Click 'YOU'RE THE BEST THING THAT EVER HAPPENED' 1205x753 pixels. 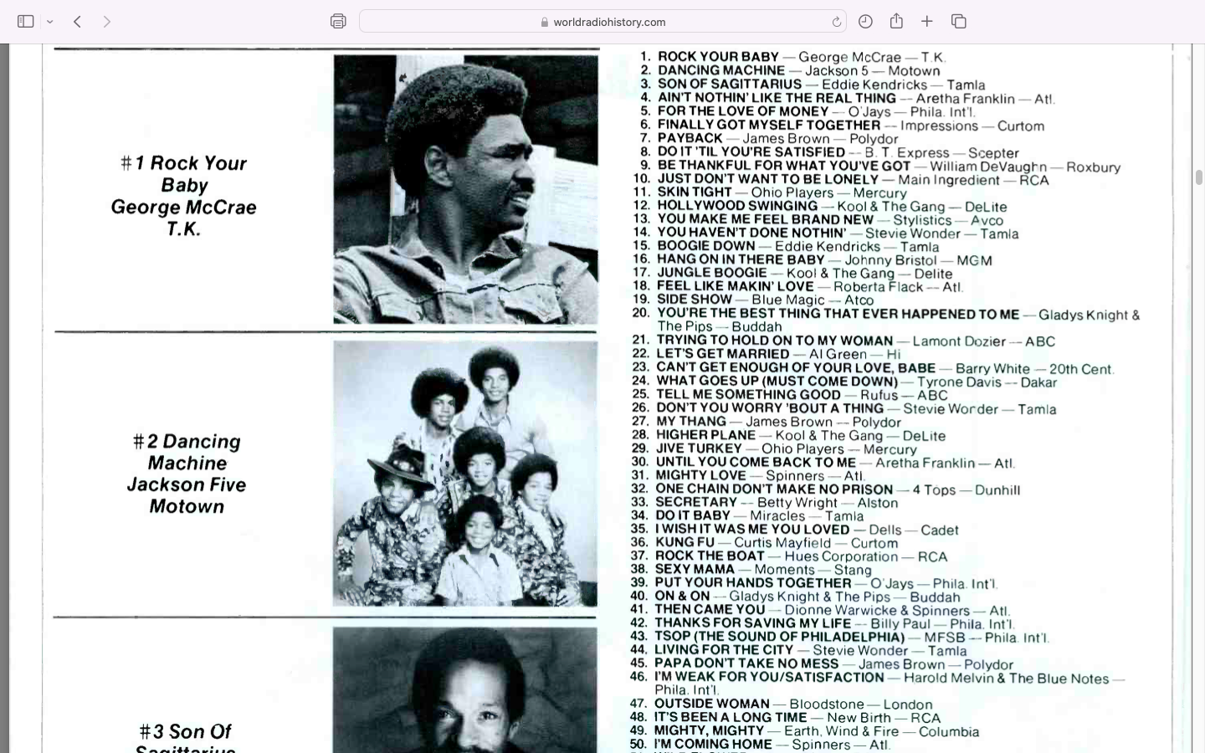tap(838, 314)
